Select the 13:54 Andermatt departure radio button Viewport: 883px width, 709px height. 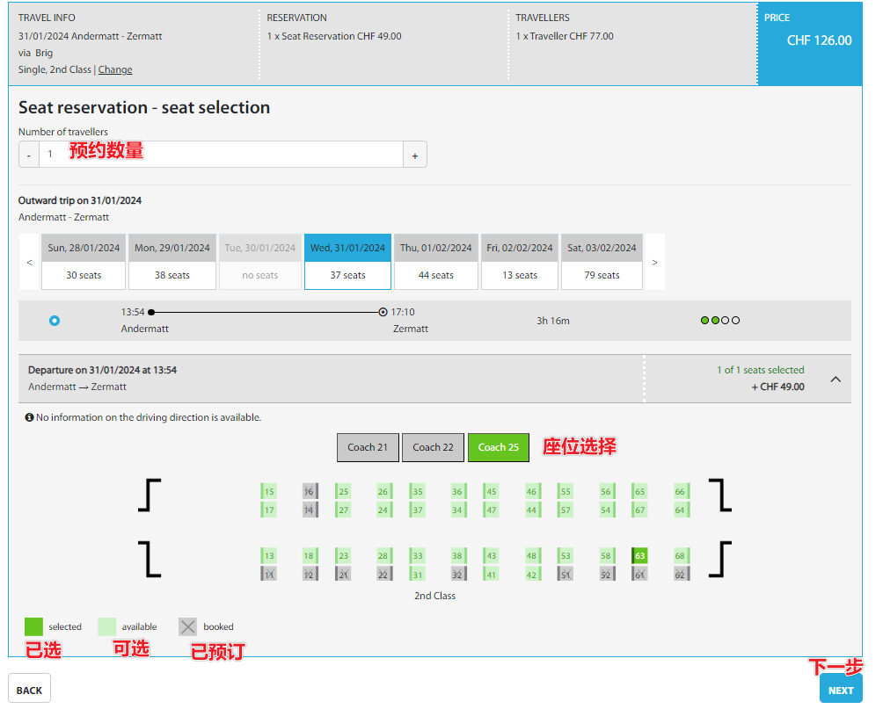tap(54, 321)
